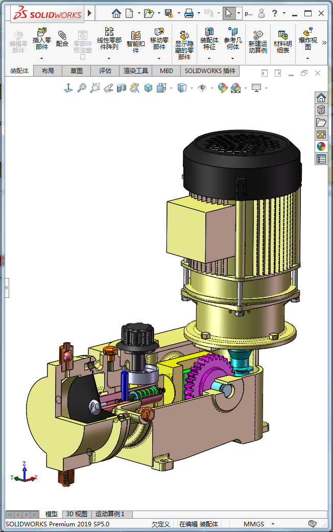
Task: Open the 运动算例 1 bottom tab
Action: [x=110, y=514]
